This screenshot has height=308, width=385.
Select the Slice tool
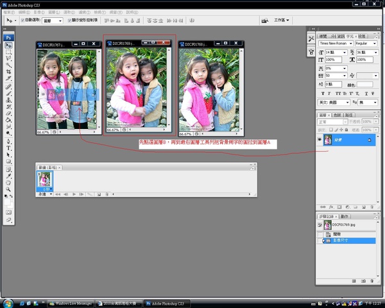pos(8,78)
